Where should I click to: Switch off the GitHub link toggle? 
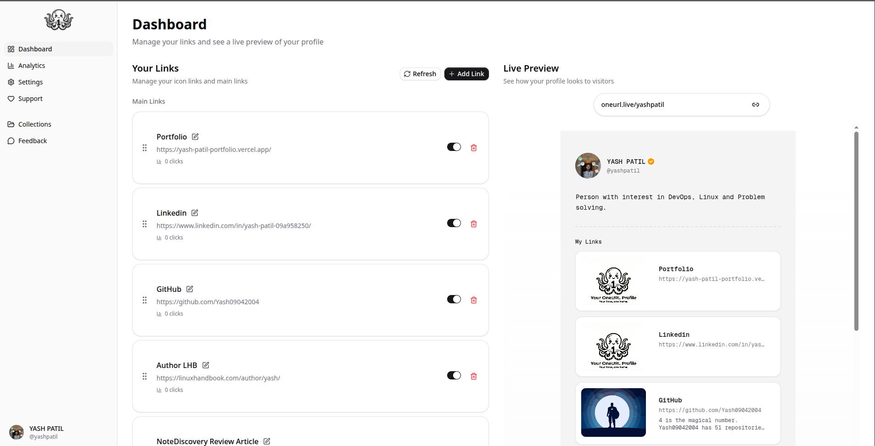point(454,299)
